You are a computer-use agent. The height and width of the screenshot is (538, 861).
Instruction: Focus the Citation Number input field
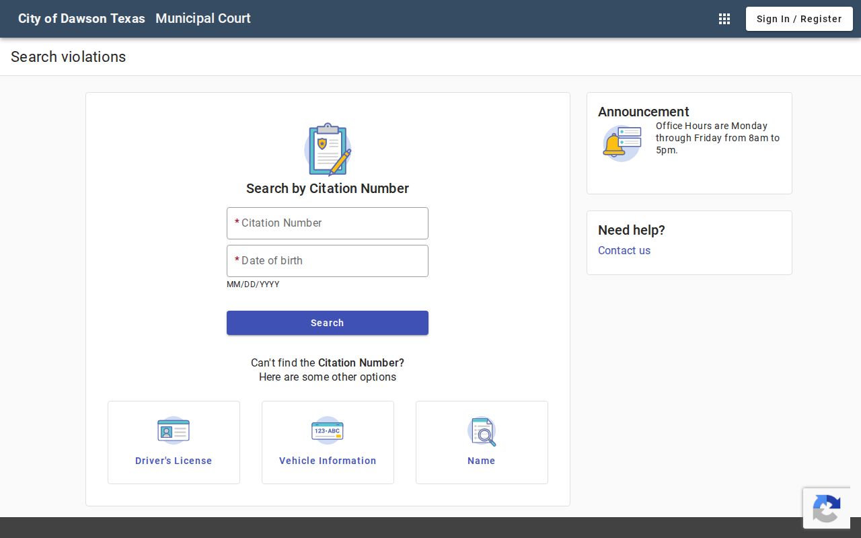point(328,223)
